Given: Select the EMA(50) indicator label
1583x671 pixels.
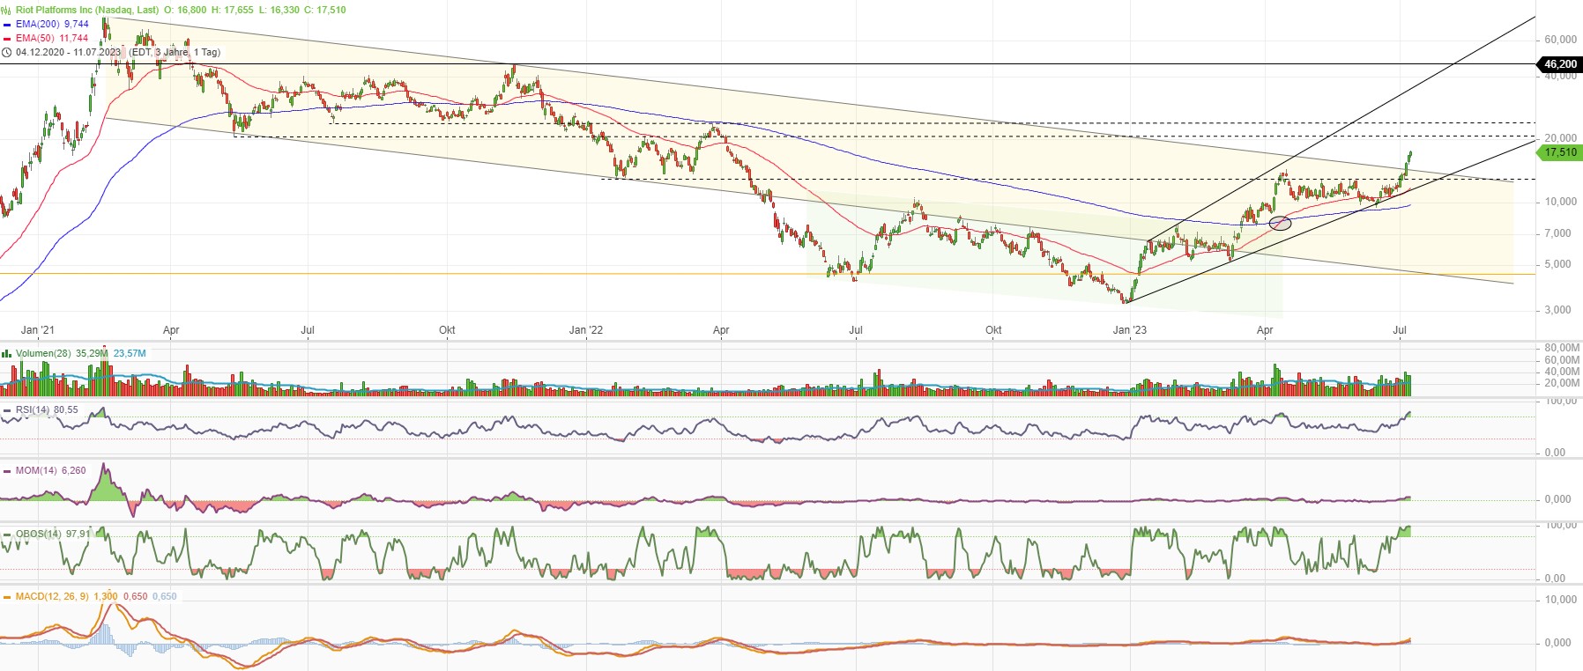Looking at the screenshot, I should [35, 39].
